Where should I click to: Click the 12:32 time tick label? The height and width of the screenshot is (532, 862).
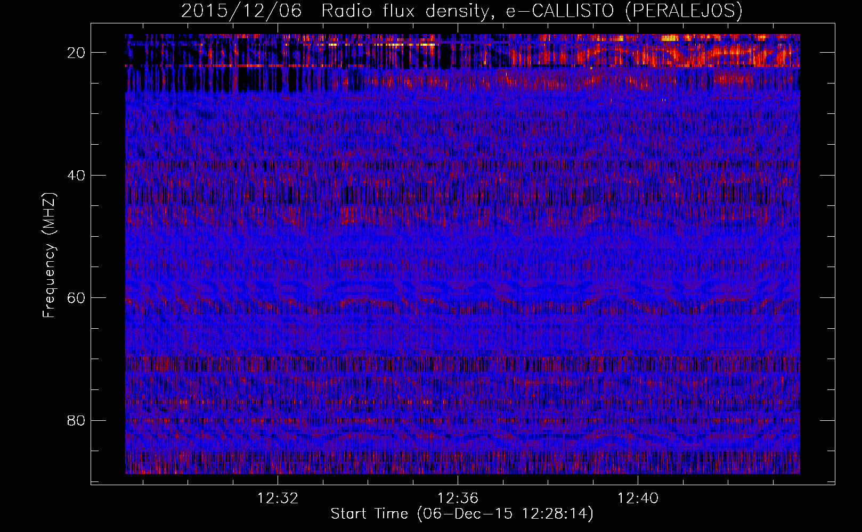(278, 498)
